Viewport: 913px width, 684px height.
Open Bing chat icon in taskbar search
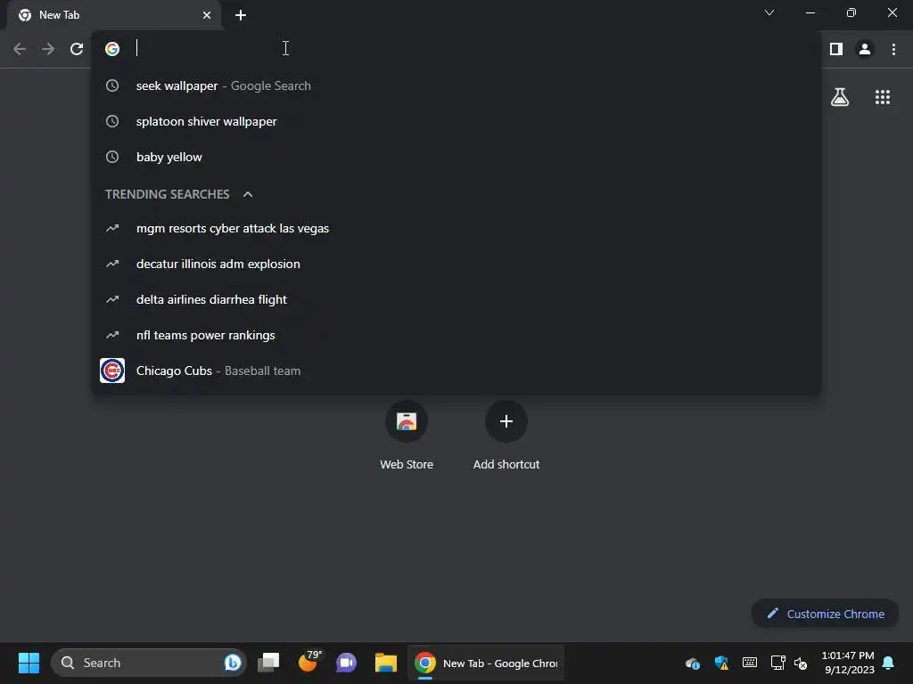point(233,663)
